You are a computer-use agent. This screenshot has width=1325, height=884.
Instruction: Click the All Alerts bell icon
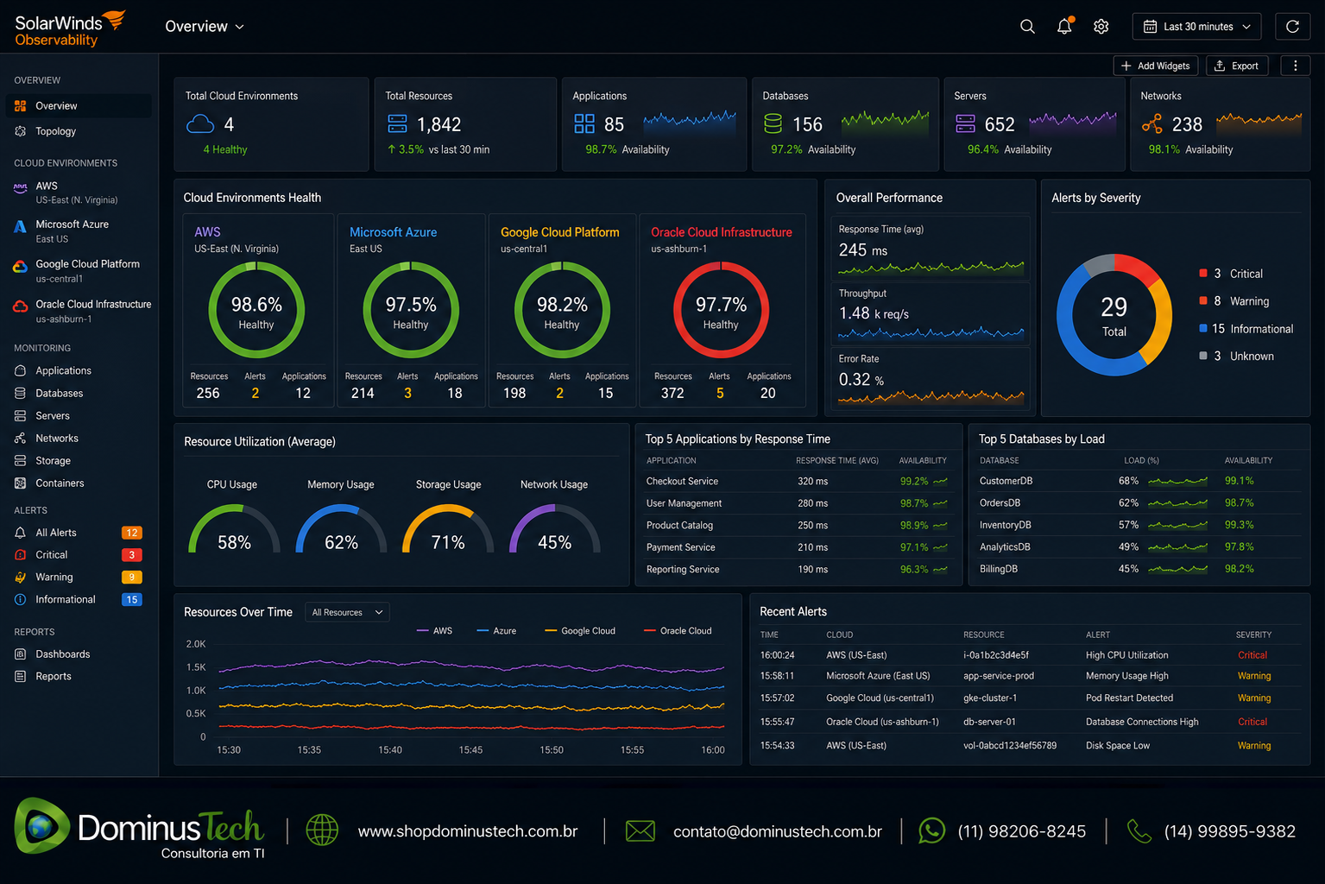tap(20, 533)
